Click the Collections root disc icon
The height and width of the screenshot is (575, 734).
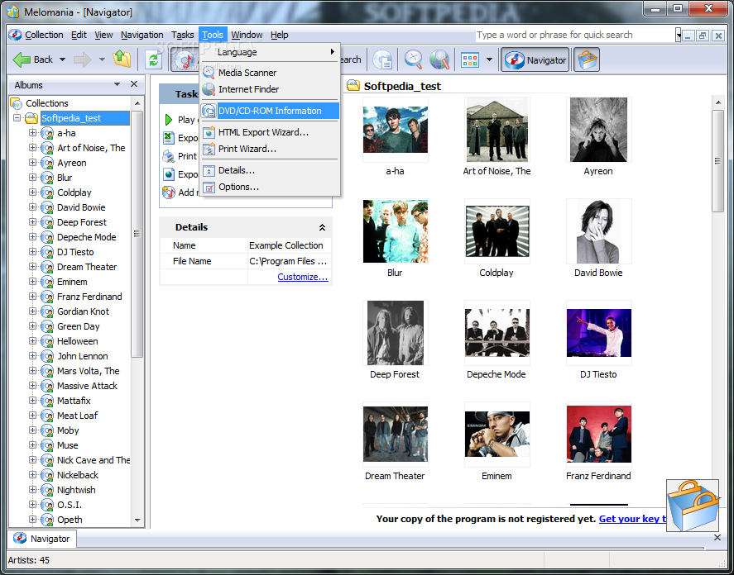[x=17, y=103]
